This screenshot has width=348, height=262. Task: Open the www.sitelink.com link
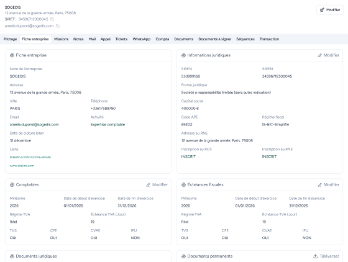[22, 166]
